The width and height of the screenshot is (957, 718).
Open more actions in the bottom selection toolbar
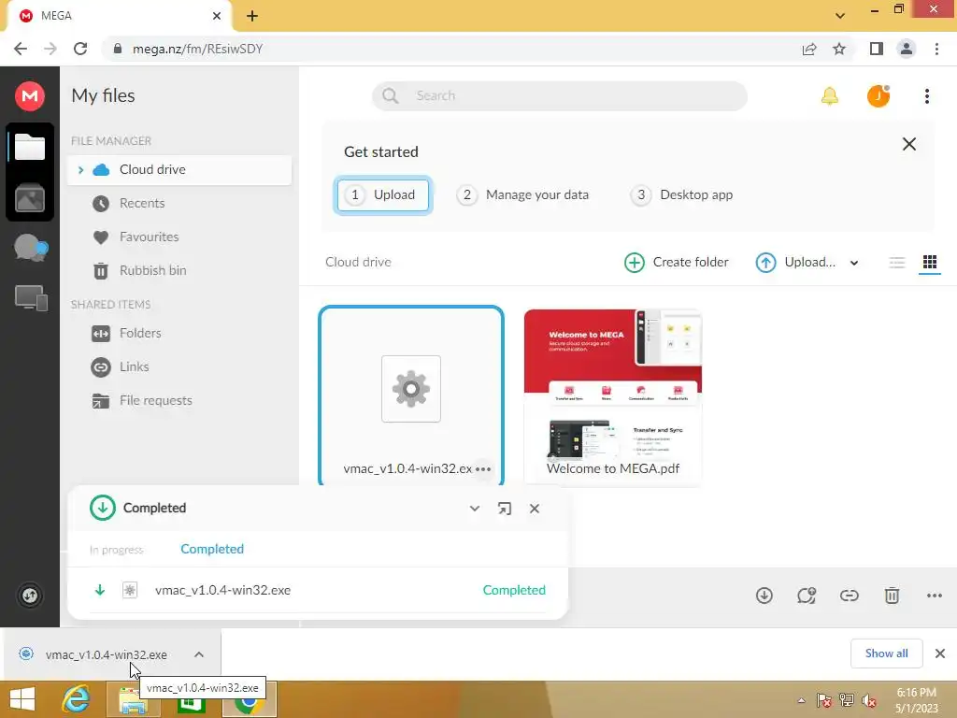pyautogui.click(x=935, y=596)
